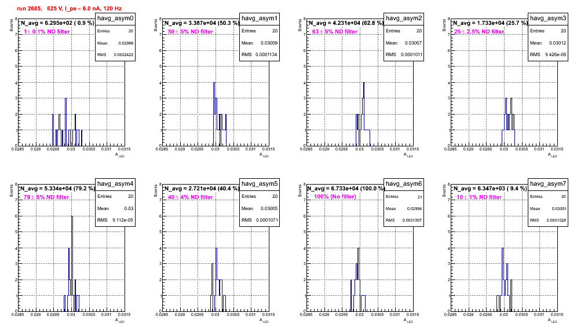Click the N_avg = 6.295e+02 label
The height and width of the screenshot is (331, 577).
tap(57, 23)
